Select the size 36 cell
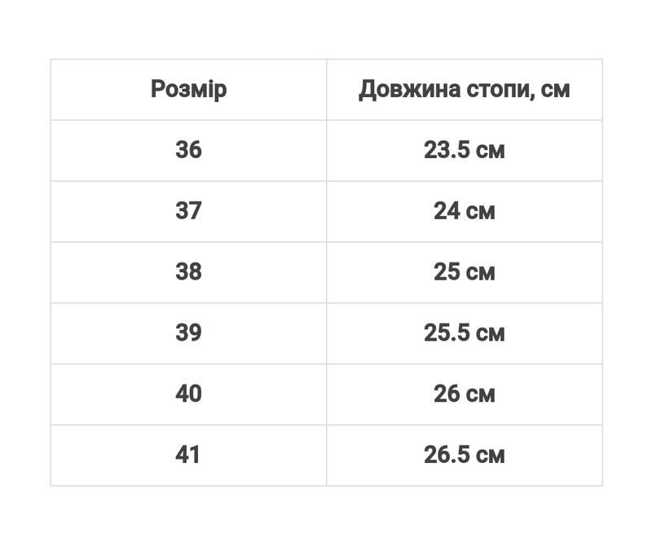Image resolution: width=652 pixels, height=533 pixels. pos(188,150)
